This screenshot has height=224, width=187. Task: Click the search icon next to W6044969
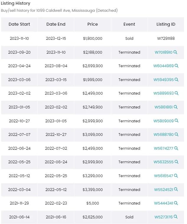pos(177,66)
